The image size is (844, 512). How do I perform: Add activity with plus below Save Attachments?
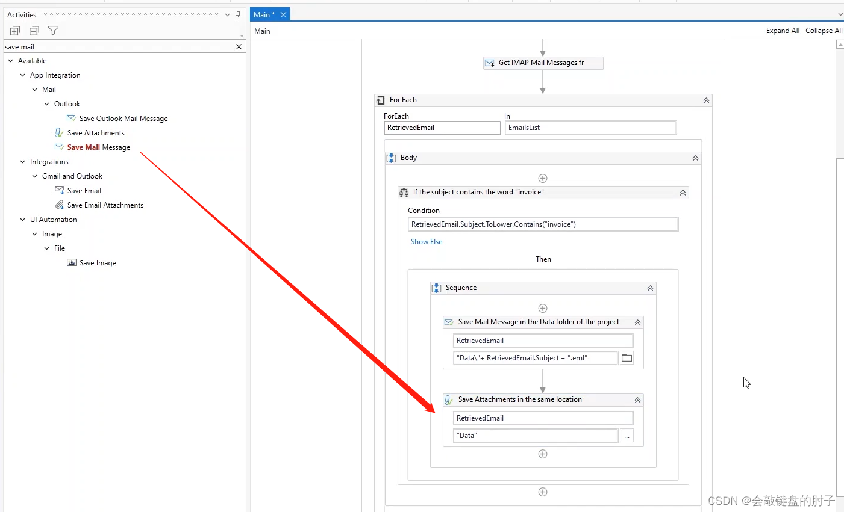tap(543, 454)
